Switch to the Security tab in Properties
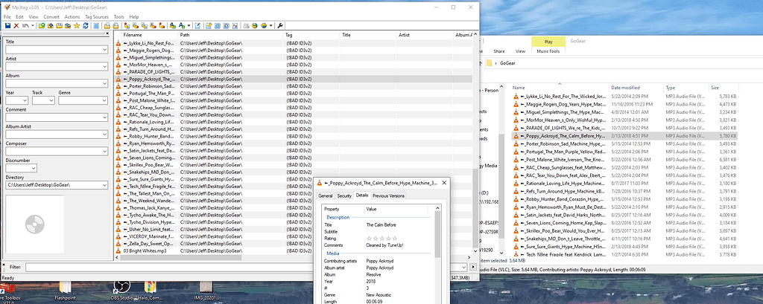Screen dimensions: 763x304 344,195
